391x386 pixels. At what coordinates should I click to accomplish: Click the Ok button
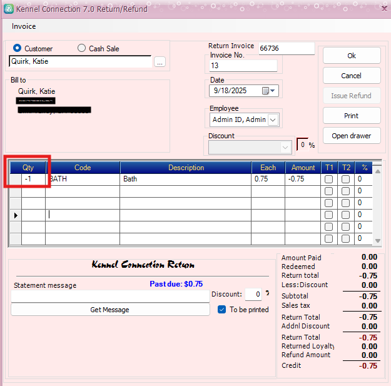point(352,56)
